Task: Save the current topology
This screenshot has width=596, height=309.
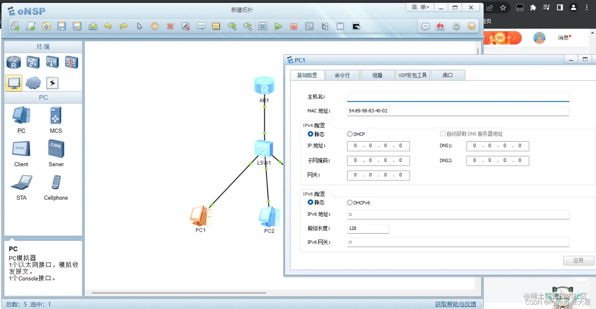Action: (61, 26)
